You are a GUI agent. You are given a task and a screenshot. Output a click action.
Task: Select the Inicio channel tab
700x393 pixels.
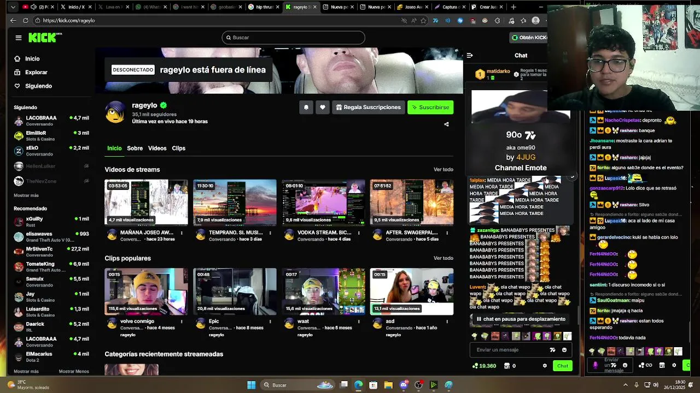[114, 148]
